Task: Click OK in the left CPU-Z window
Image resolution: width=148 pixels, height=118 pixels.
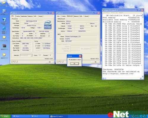Action: 50,62
